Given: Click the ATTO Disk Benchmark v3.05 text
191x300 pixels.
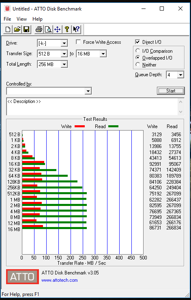Looking at the screenshot, I should [70, 273].
